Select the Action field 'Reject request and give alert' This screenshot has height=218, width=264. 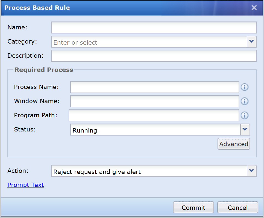149,171
